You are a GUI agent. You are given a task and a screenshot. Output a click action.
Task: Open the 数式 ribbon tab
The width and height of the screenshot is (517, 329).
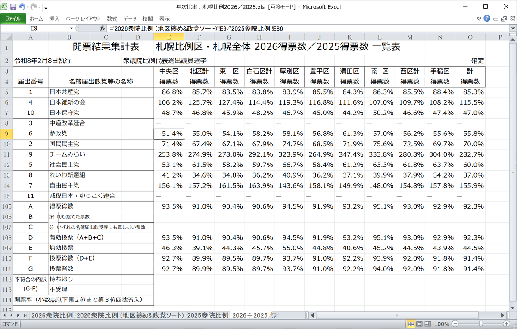click(x=112, y=19)
